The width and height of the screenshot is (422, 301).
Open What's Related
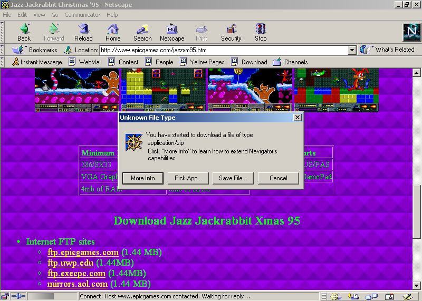click(387, 50)
